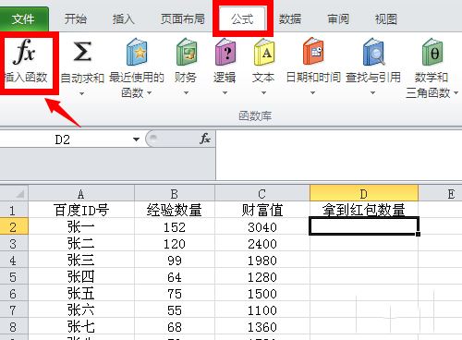Select header cell 财富值
Viewport: 462px width, 340px height.
[262, 210]
